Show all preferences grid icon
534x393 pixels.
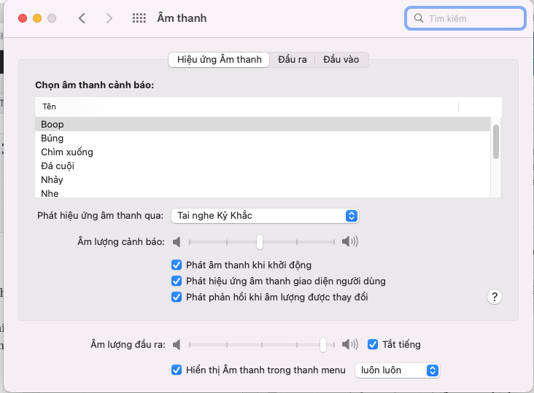[x=139, y=18]
